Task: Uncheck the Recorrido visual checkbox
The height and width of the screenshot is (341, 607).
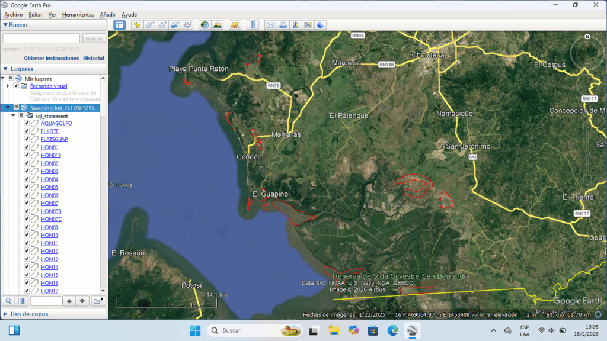Action: point(16,86)
